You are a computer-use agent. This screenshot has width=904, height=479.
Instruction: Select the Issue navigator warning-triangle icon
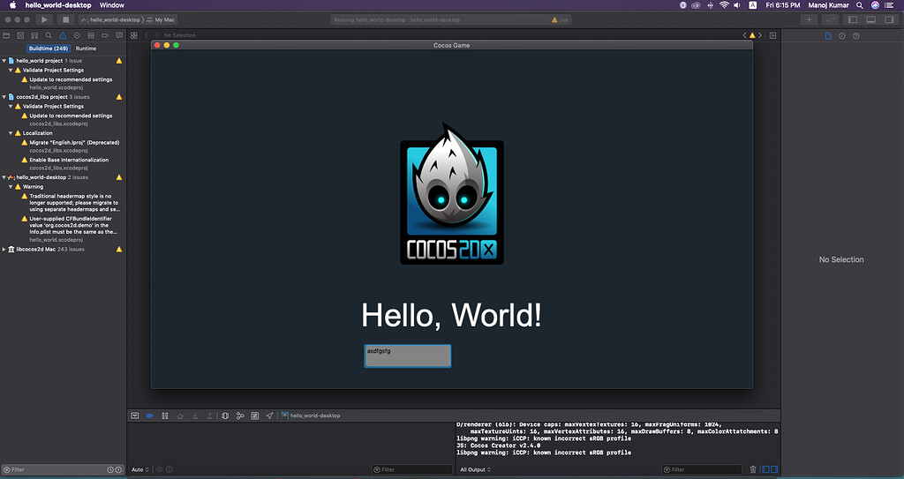point(63,35)
